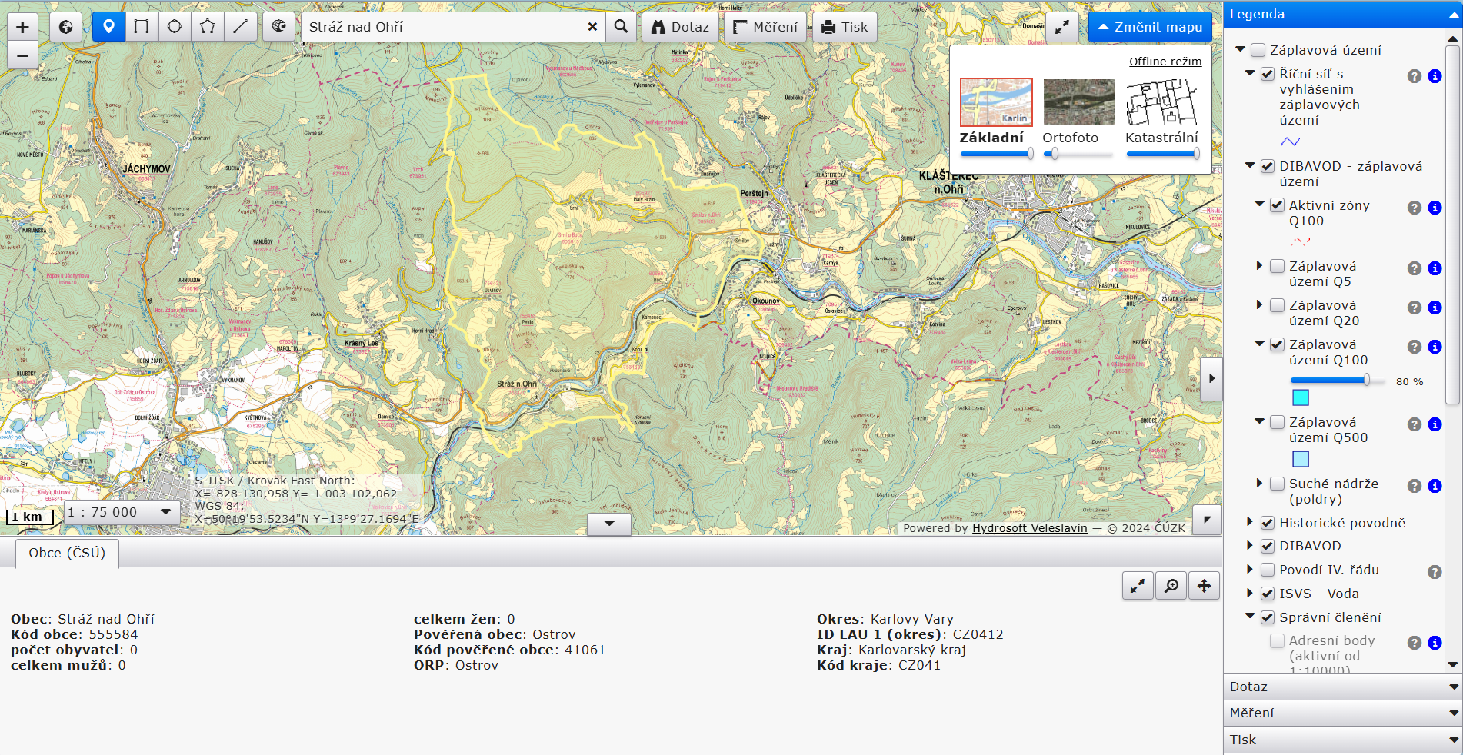Collapse legend panel with right arrow
This screenshot has height=755, width=1463.
tap(1211, 378)
